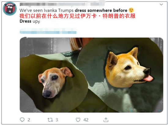168x125 pixels.
Task: Open the profile avatar of the poster
Action: coord(10,9)
